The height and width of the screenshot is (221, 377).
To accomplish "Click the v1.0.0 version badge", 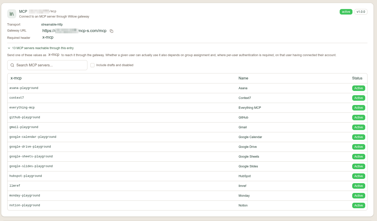I will point(361,12).
